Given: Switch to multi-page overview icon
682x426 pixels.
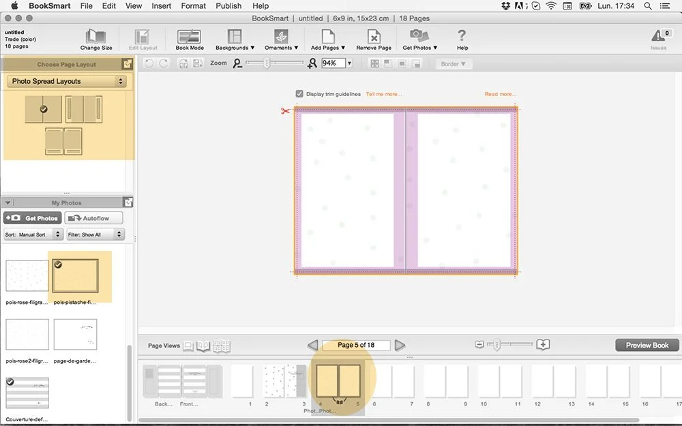Looking at the screenshot, I should [222, 346].
